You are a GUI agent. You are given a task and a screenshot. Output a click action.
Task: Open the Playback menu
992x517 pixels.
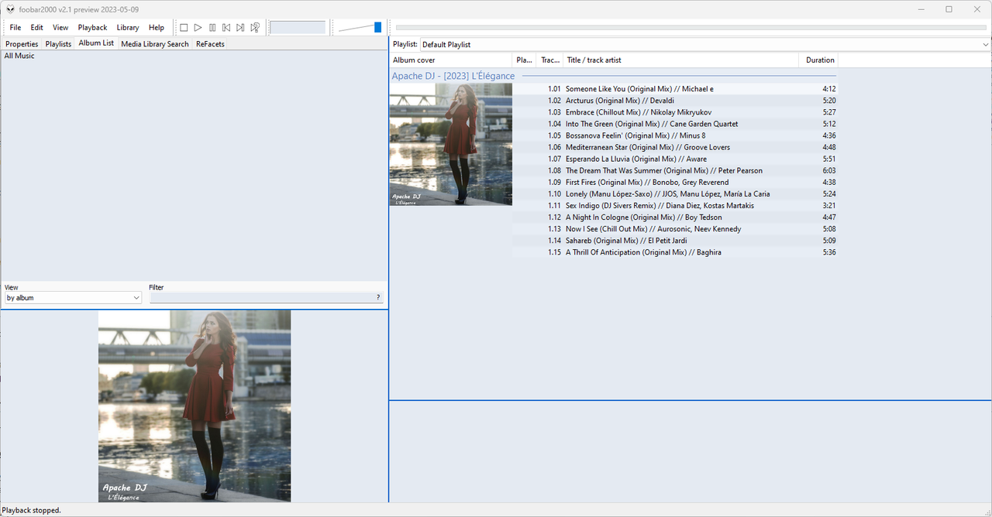pos(92,28)
